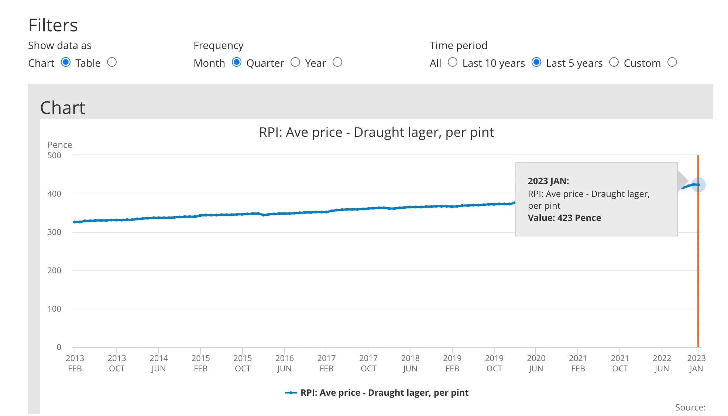Viewport: 728px width, 416px height.
Task: Enable Month frequency
Action: (237, 63)
